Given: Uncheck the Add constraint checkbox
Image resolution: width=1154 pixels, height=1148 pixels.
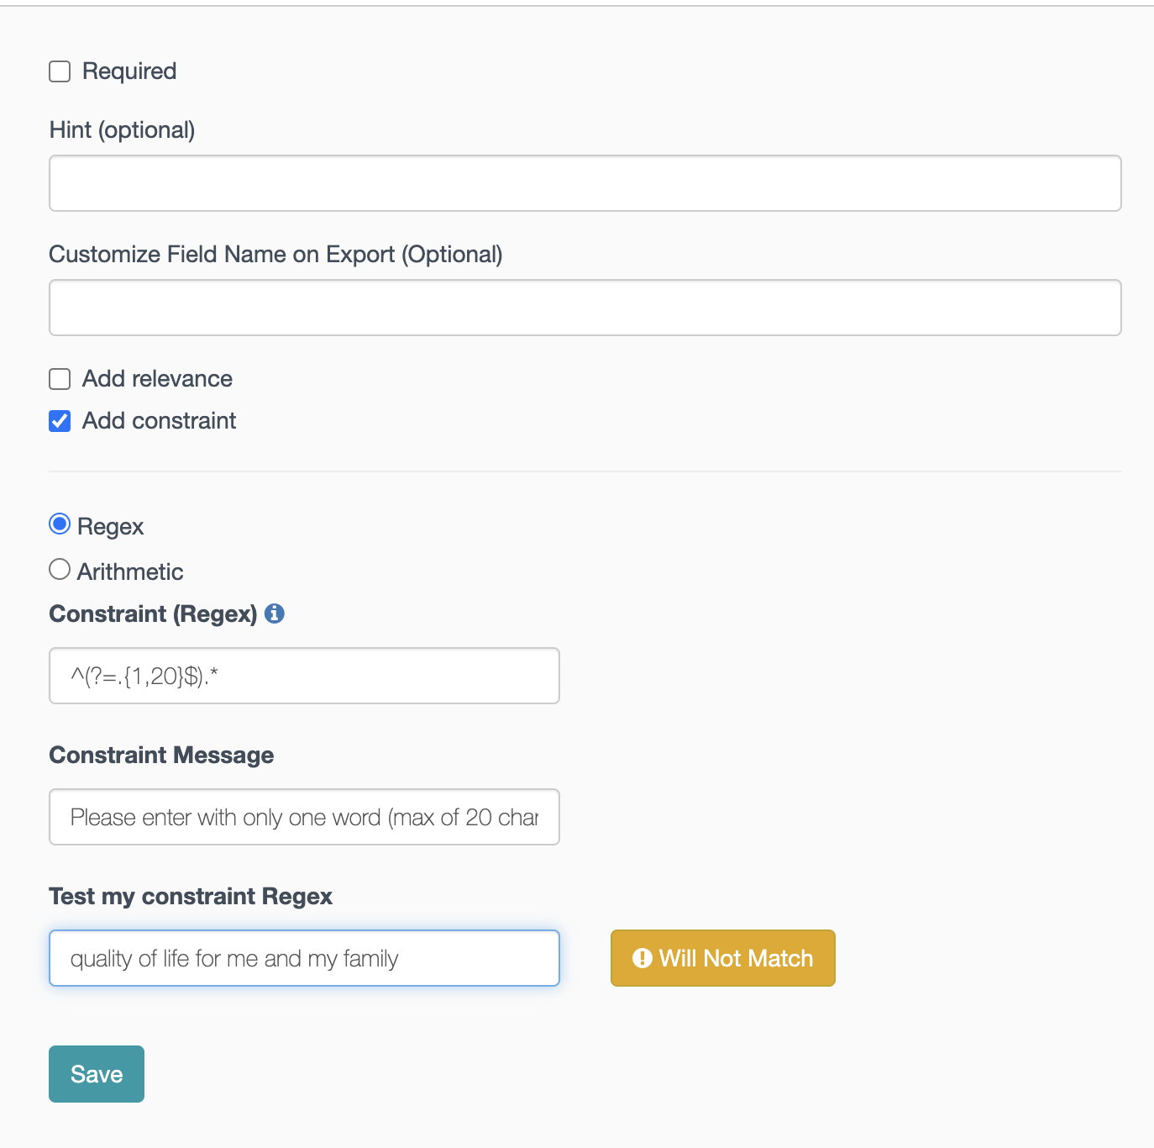Looking at the screenshot, I should tap(60, 421).
